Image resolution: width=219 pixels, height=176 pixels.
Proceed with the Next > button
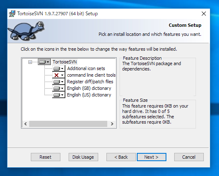point(152,157)
